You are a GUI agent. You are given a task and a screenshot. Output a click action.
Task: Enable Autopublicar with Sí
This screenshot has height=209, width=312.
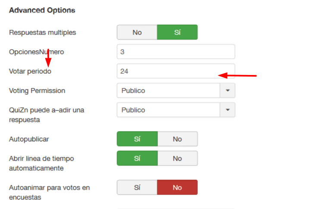pyautogui.click(x=137, y=139)
